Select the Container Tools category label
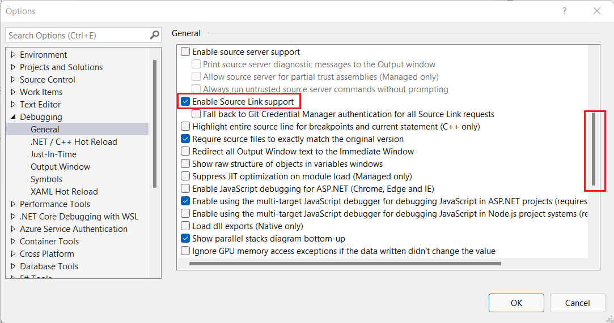The height and width of the screenshot is (323, 614). [x=49, y=242]
